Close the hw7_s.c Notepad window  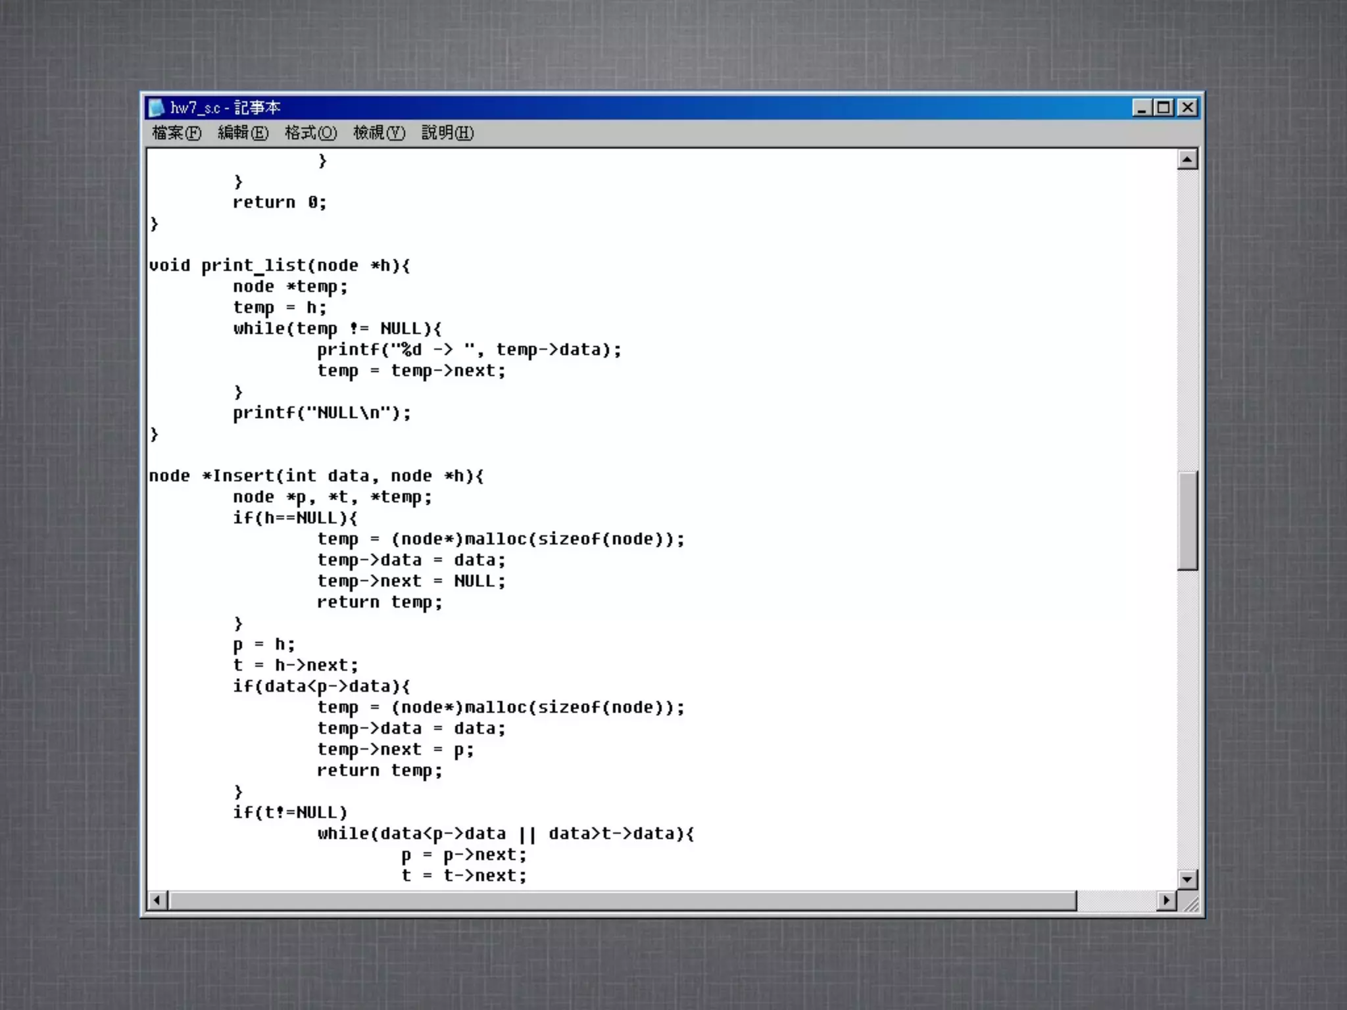pyautogui.click(x=1188, y=108)
